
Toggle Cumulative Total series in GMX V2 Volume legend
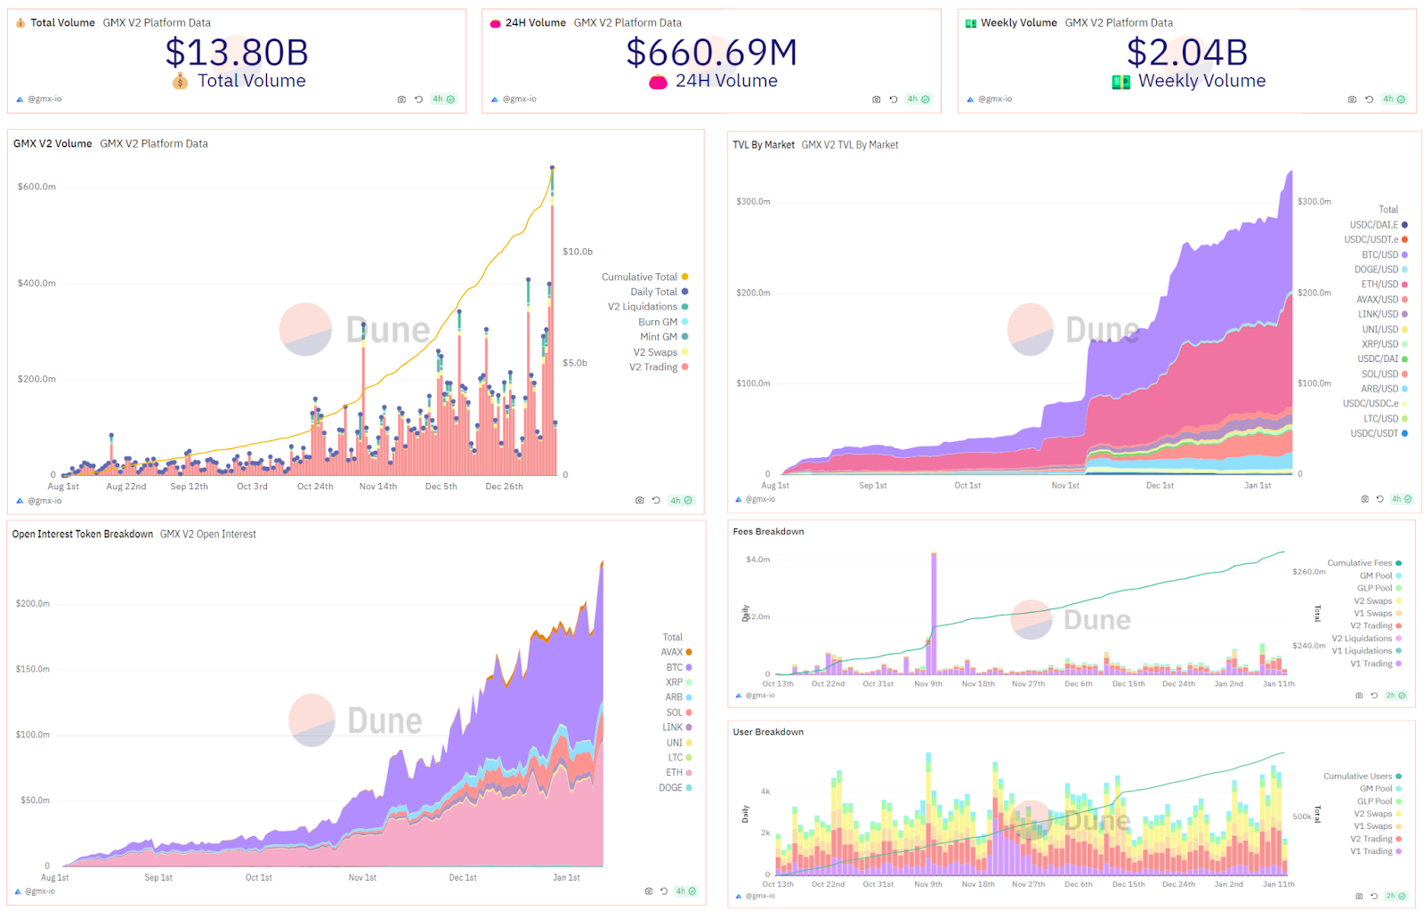(x=644, y=278)
